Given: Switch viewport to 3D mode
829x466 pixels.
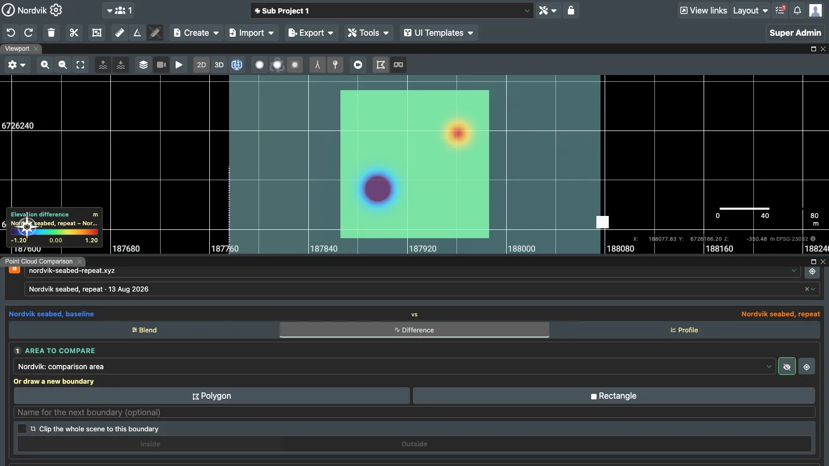Looking at the screenshot, I should coord(219,65).
